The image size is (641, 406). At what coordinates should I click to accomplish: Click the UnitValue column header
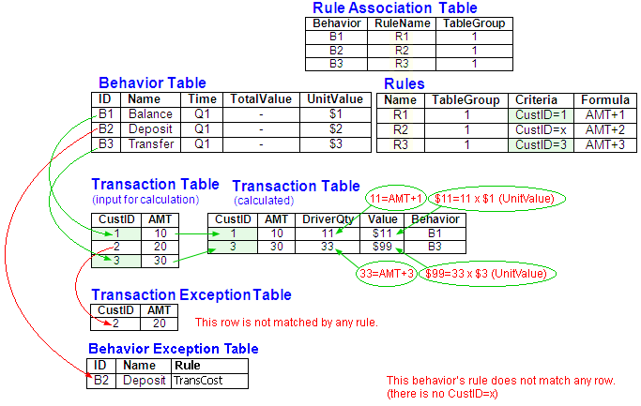coord(335,99)
